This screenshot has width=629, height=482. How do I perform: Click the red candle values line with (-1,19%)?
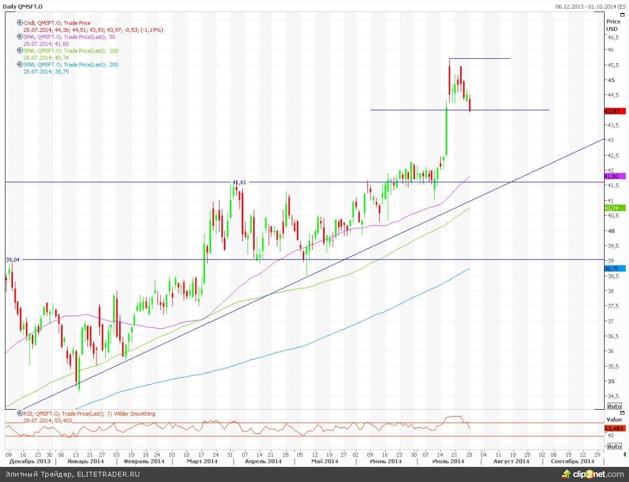point(93,30)
